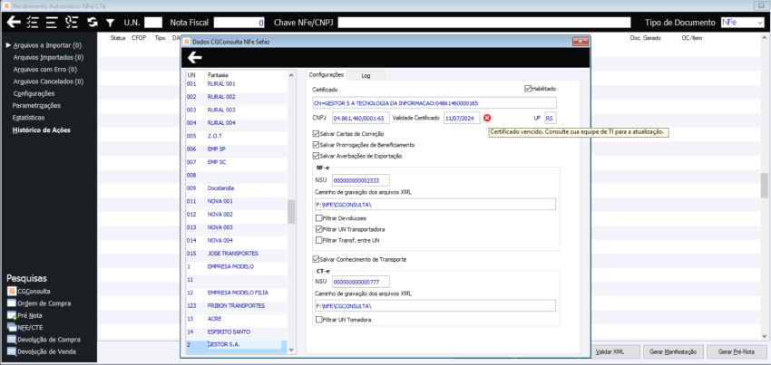Click the Chave NFe/CNPJ field

point(483,23)
